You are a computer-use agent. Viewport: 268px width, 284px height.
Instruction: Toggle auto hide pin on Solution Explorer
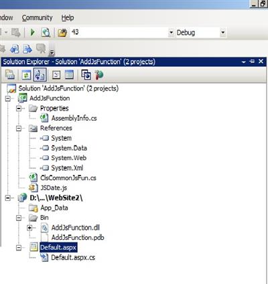pos(252,62)
